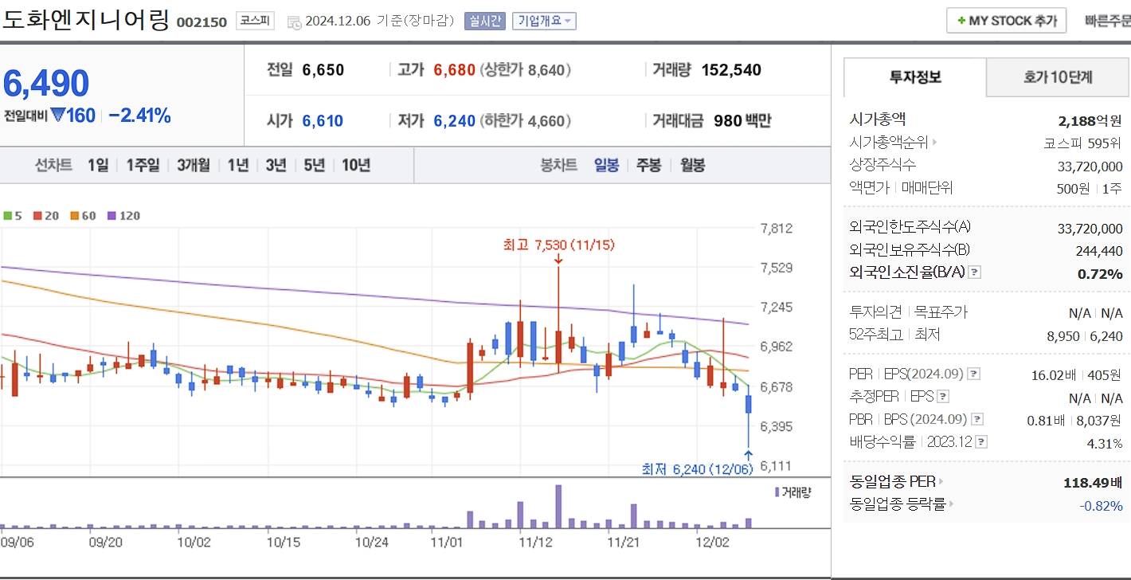This screenshot has height=580, width=1131.
Task: Switch to the 호가 10단계 tab
Action: (x=1057, y=78)
